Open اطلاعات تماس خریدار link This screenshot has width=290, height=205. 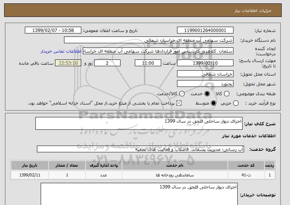(x=61, y=51)
